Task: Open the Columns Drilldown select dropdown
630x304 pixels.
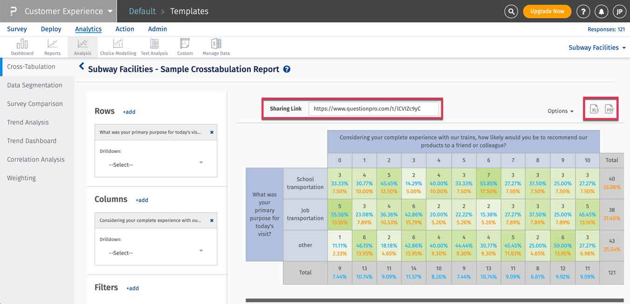Action: [156, 253]
